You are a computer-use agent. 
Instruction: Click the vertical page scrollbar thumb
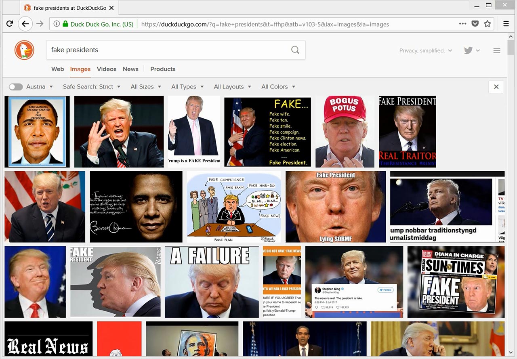(x=511, y=48)
